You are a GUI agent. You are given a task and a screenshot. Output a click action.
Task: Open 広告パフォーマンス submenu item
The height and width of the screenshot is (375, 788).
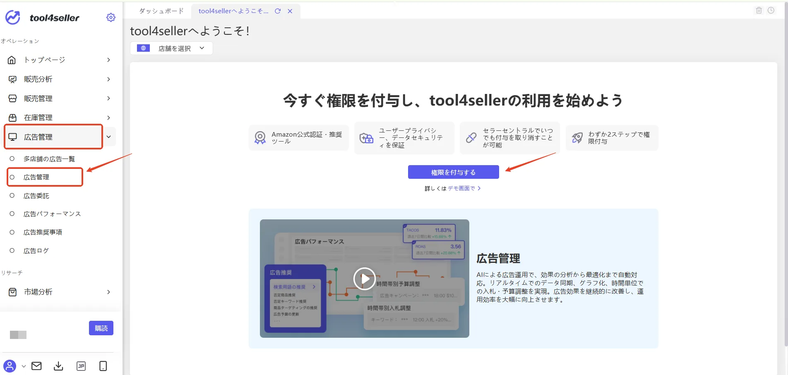[52, 214]
